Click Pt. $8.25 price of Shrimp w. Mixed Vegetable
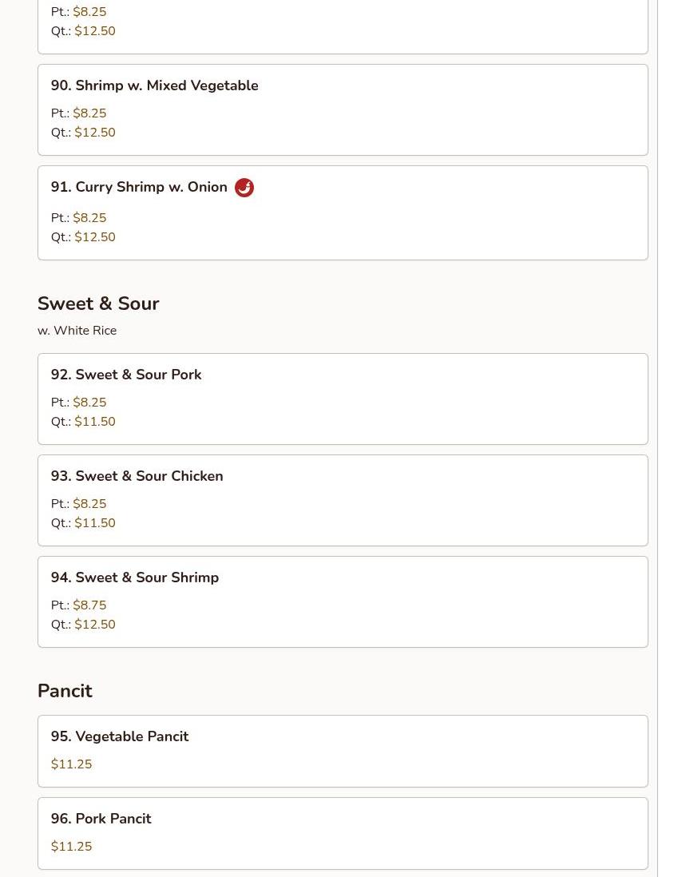Screen dimensions: 674x877 [x=78, y=113]
